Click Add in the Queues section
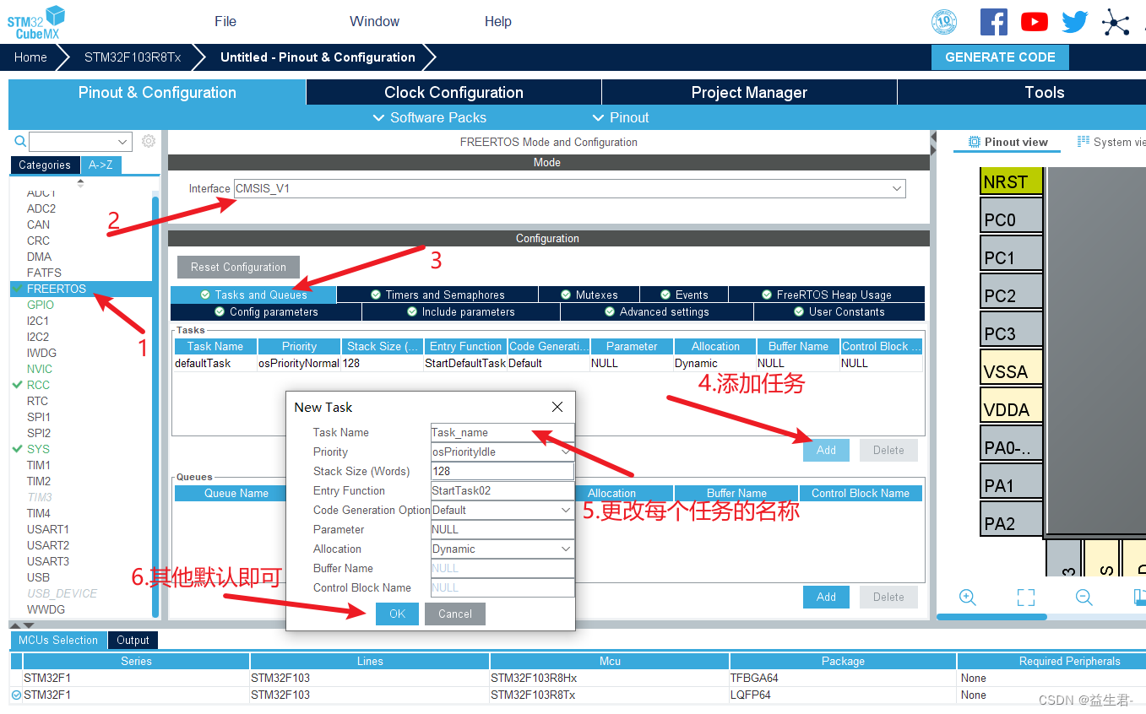 (x=826, y=597)
